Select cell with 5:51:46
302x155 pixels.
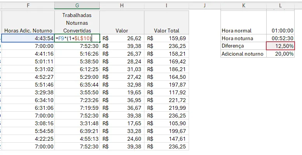coord(28,85)
